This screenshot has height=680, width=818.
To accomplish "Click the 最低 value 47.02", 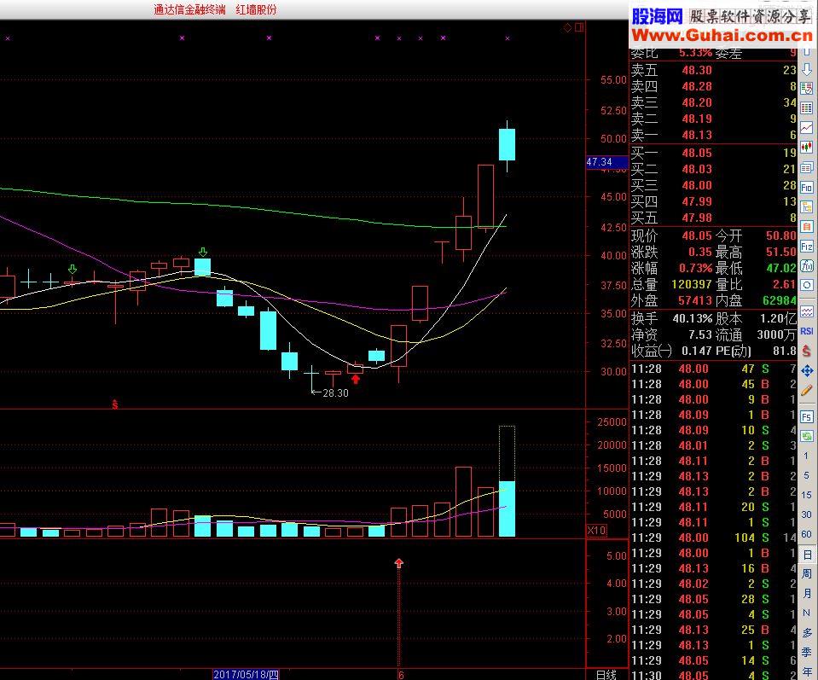I will tap(781, 268).
